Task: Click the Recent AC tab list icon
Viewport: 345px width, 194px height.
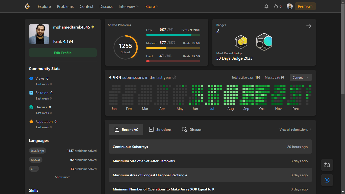Action: point(117,129)
